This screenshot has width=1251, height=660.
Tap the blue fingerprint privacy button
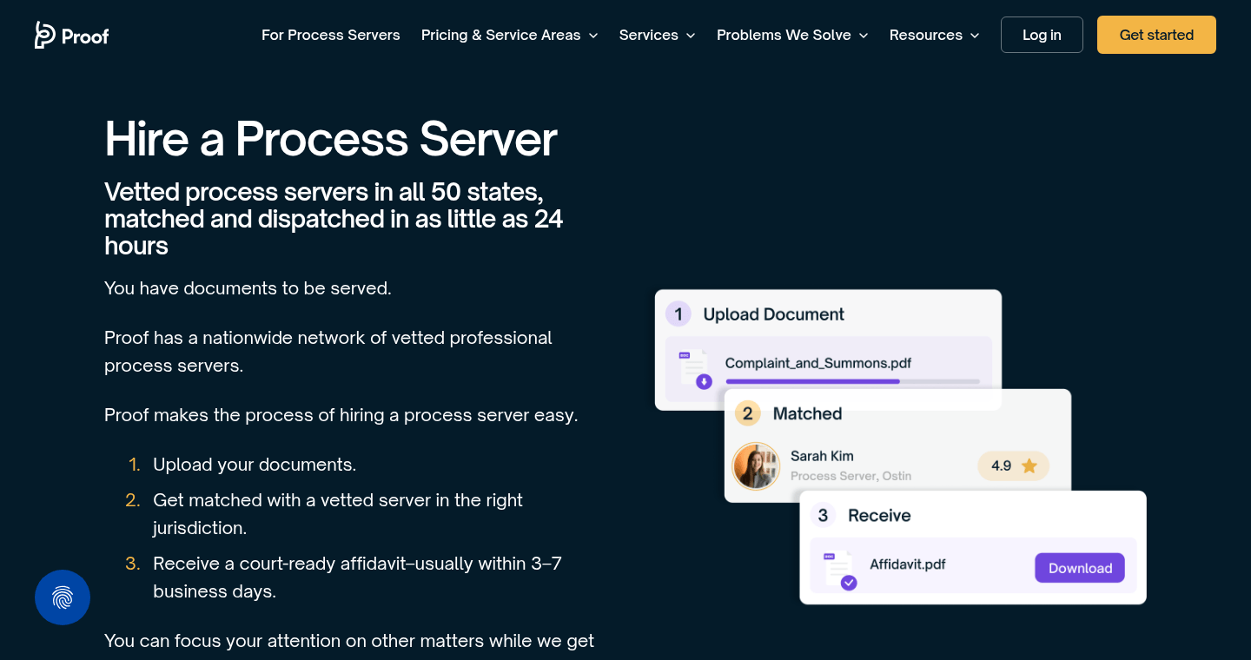tap(63, 597)
